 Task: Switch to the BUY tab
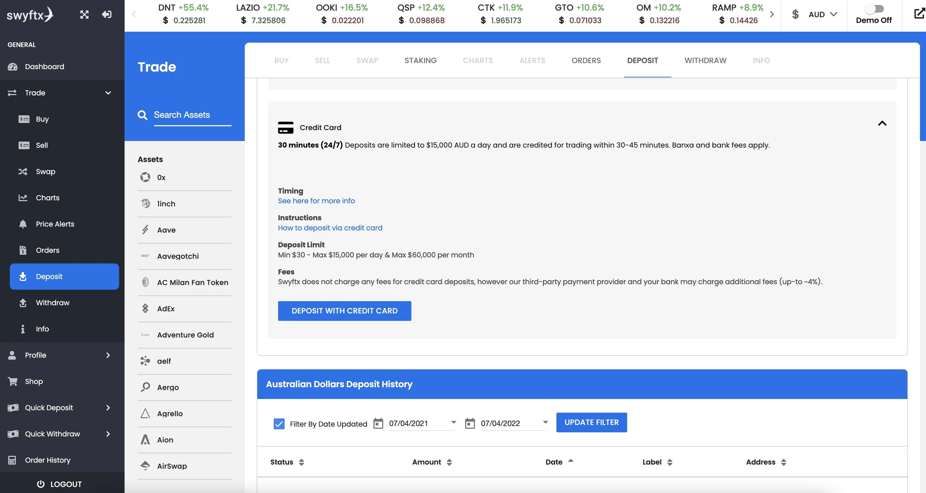(281, 60)
